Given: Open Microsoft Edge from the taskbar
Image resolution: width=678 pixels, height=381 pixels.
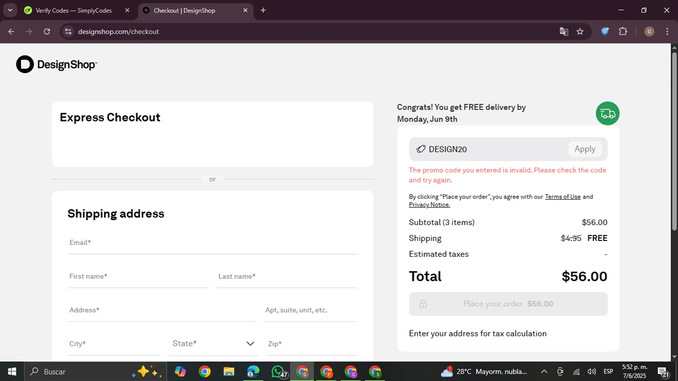Looking at the screenshot, I should tap(253, 372).
